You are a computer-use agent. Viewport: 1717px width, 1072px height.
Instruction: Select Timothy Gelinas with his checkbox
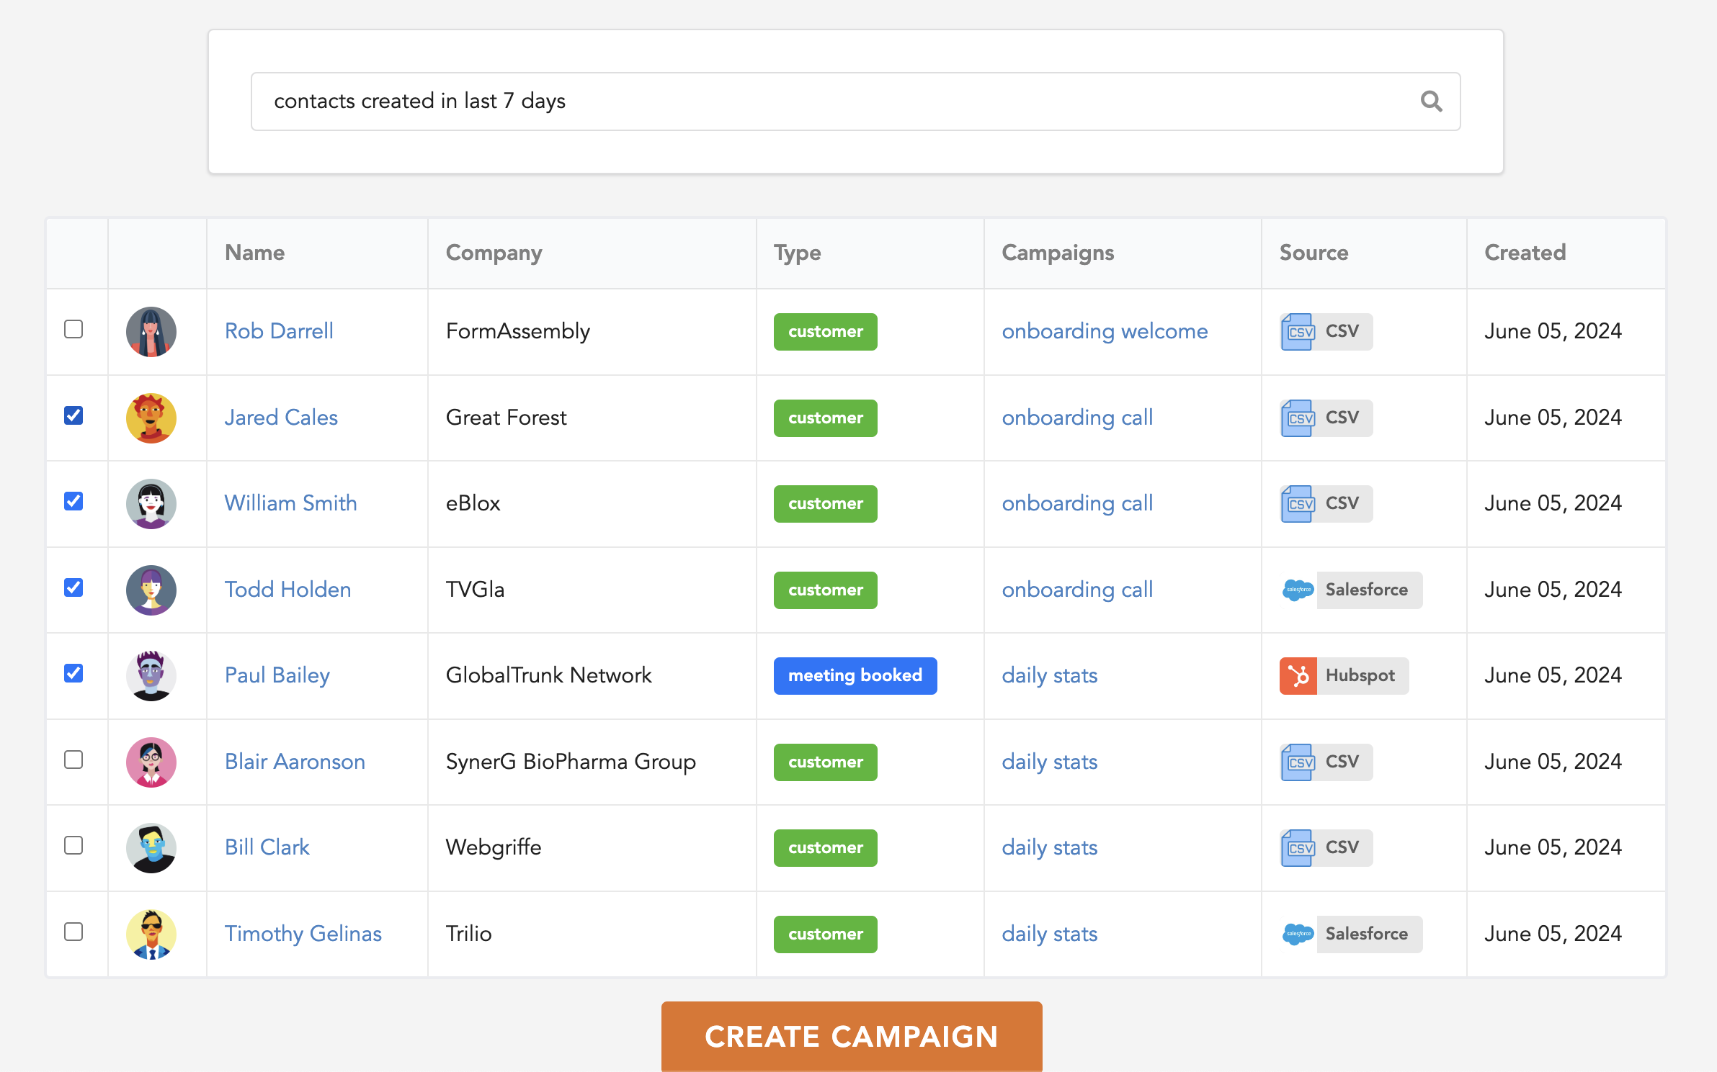tap(73, 932)
